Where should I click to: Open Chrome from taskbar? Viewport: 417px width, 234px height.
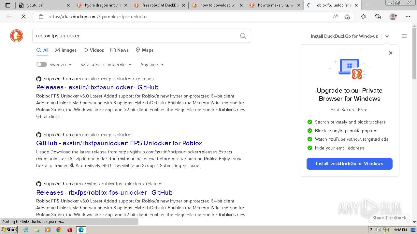[59, 230]
